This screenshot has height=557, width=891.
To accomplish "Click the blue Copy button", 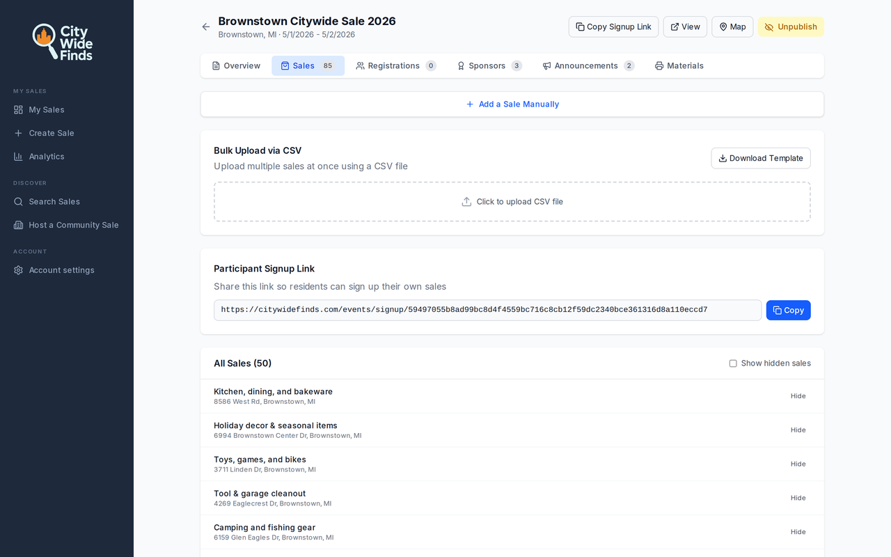I will point(789,311).
